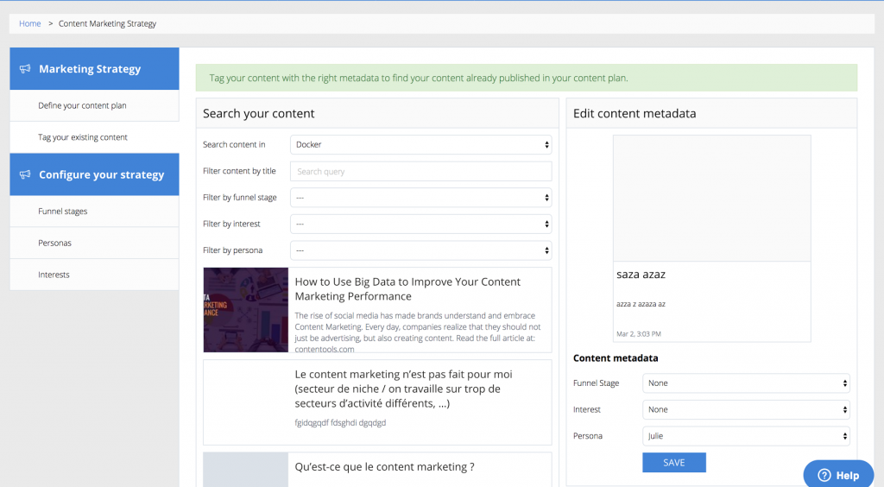Open the Filter by interest dropdown
884x487 pixels.
(420, 225)
